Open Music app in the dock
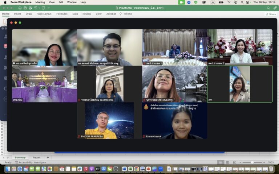This screenshot has height=174, width=279. pyautogui.click(x=86, y=169)
